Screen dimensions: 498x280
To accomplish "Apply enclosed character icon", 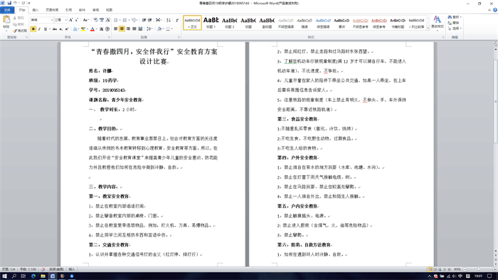I will (107, 29).
